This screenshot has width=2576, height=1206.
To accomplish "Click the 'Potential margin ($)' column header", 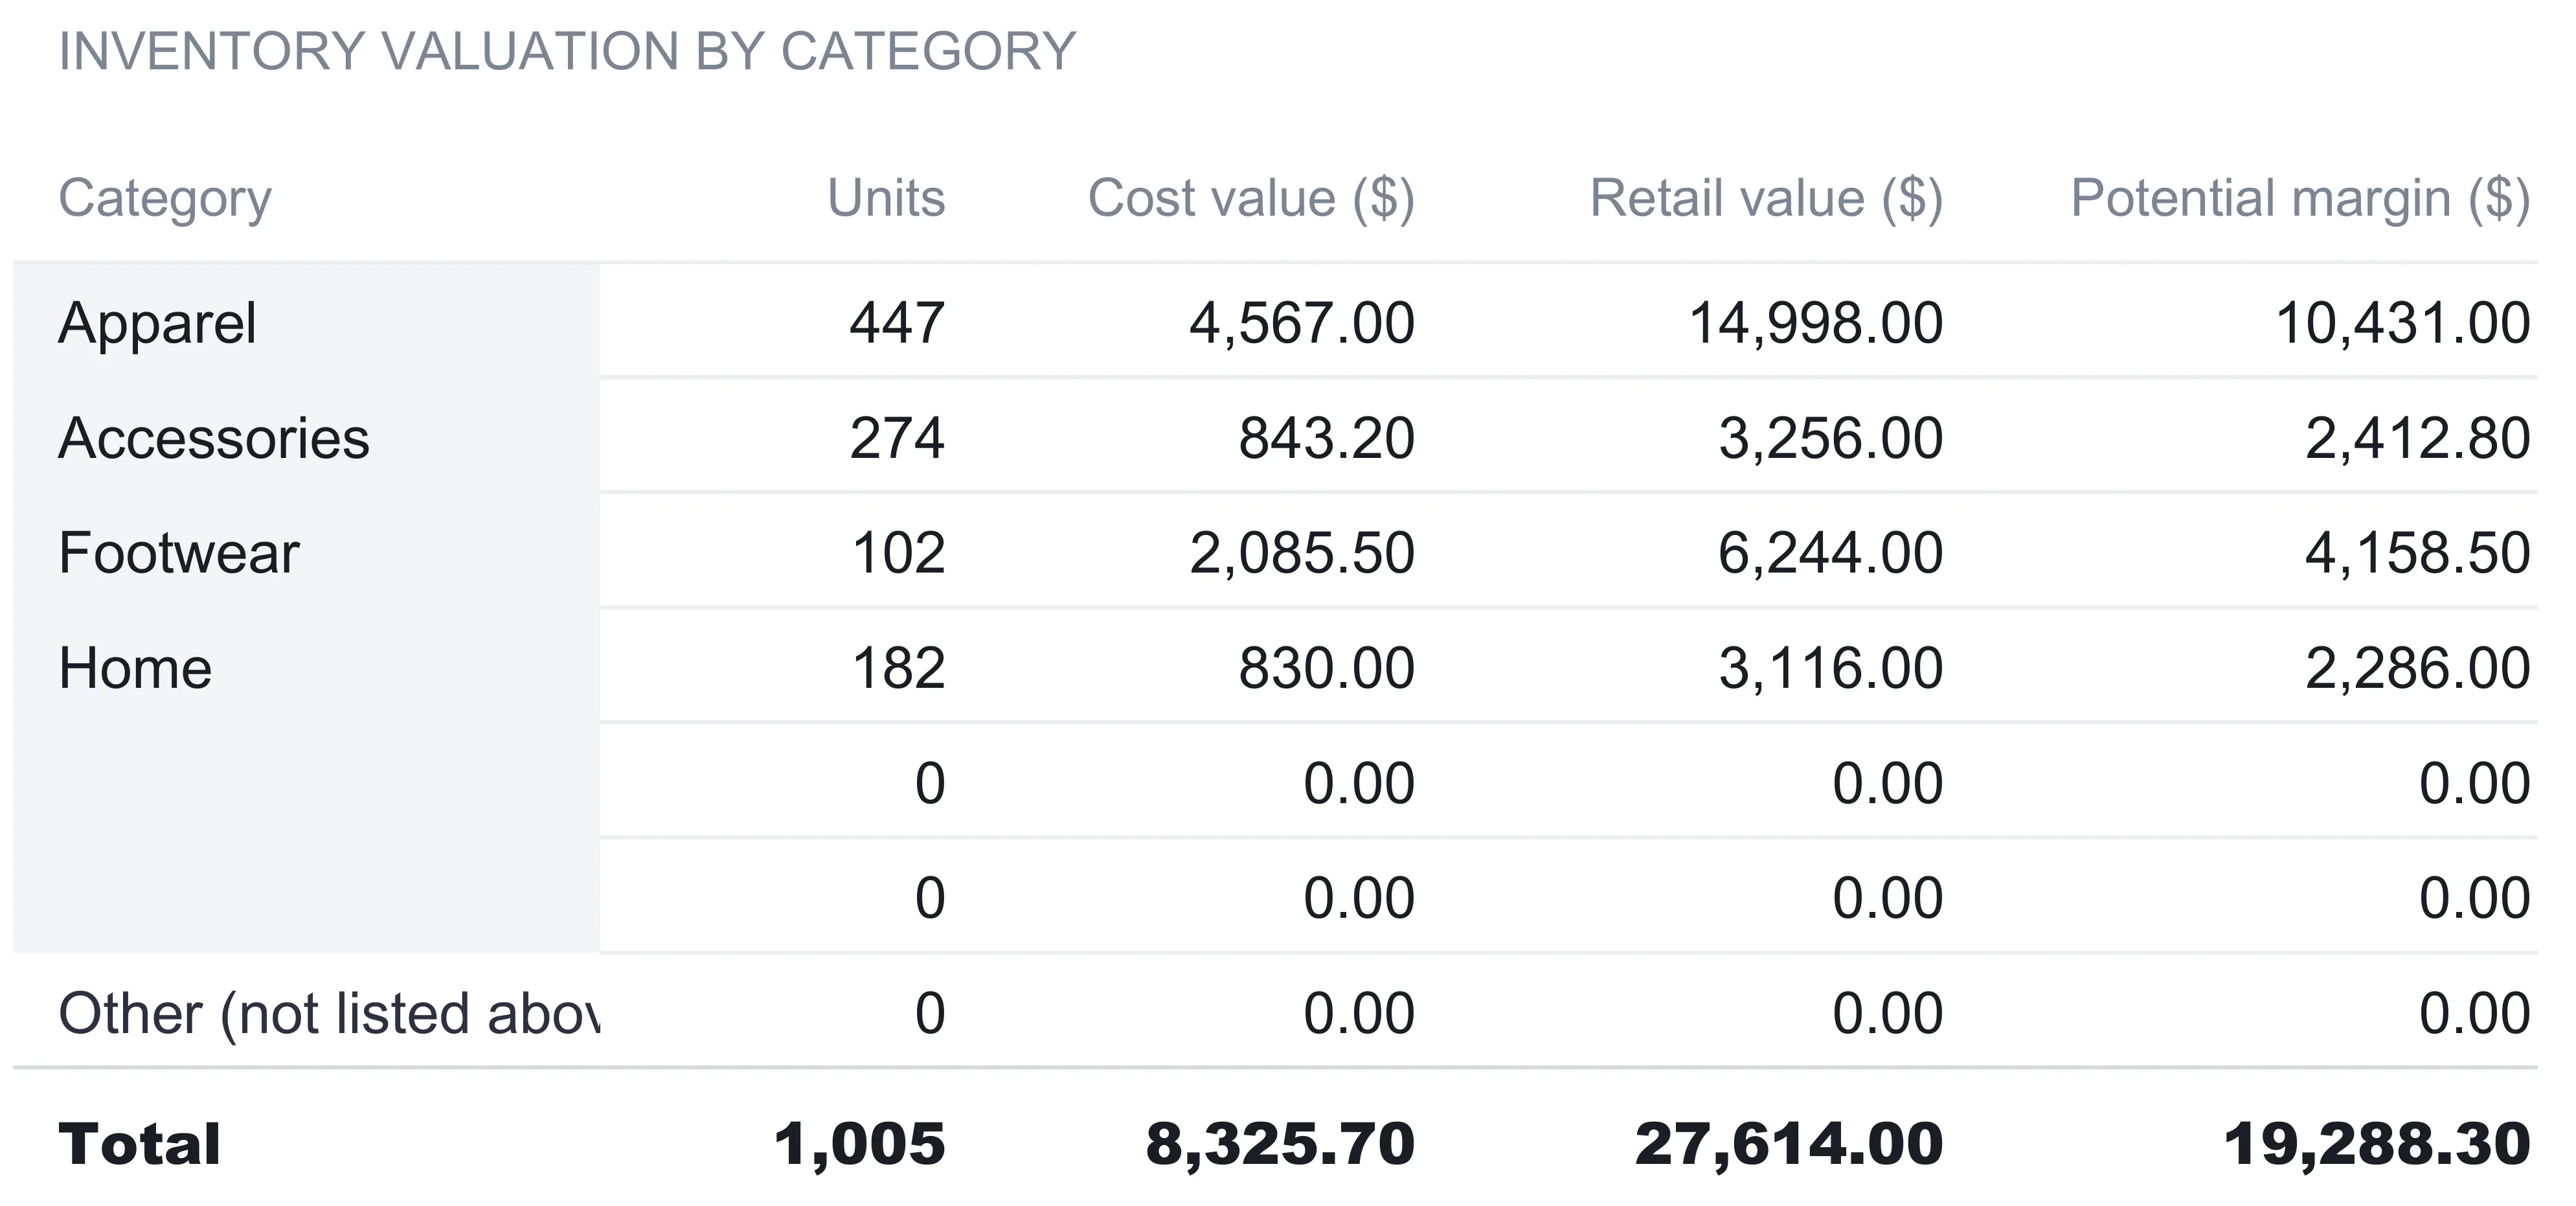I will (2300, 198).
